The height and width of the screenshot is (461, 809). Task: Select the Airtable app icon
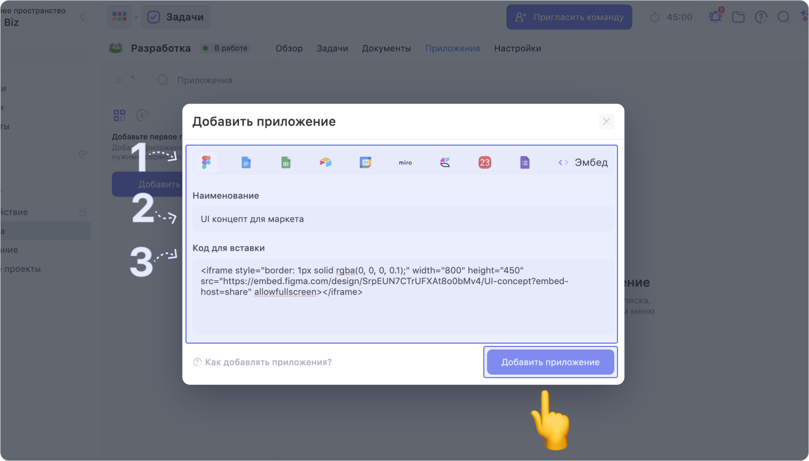click(x=326, y=162)
